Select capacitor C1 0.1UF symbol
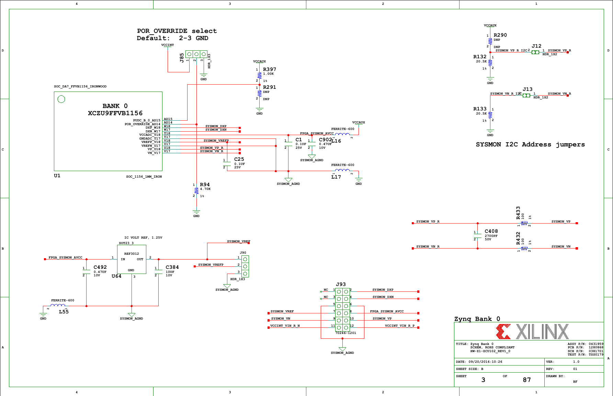Screen dimensions: 613x396 tap(288, 144)
